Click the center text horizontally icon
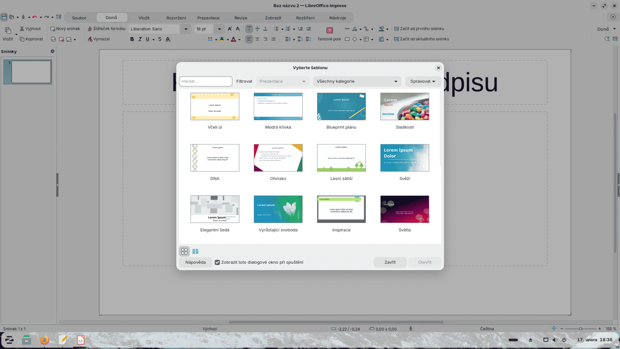The width and height of the screenshot is (620, 349). point(257,39)
